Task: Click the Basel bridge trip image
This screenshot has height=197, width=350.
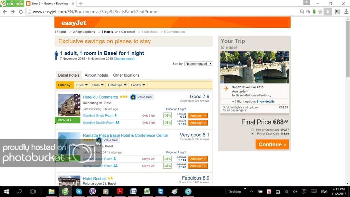Action: (x=254, y=67)
